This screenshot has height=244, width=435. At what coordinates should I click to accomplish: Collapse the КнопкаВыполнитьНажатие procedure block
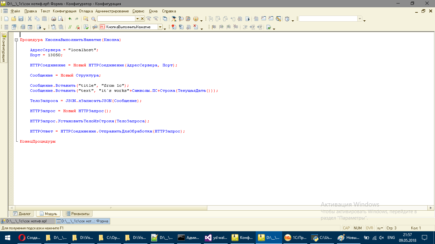tap(16, 40)
